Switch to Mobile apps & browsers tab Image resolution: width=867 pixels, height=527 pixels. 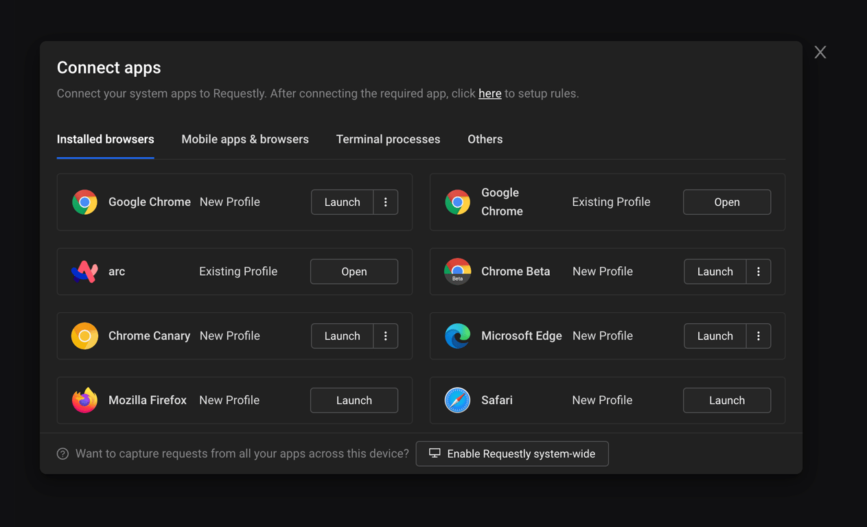point(245,139)
